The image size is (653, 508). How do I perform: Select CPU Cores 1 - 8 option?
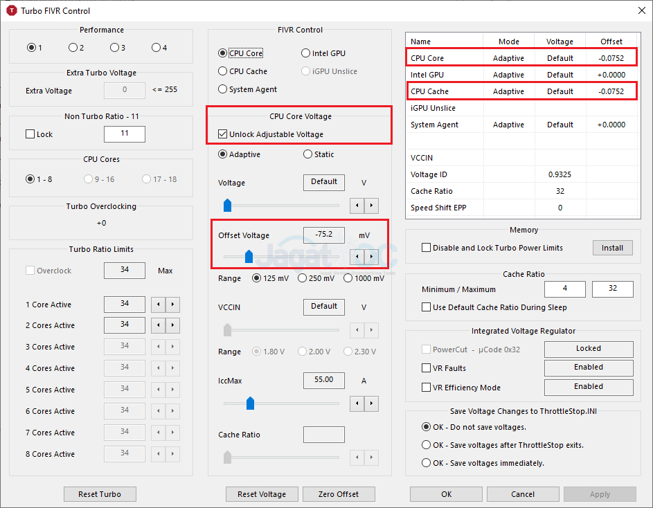point(39,179)
